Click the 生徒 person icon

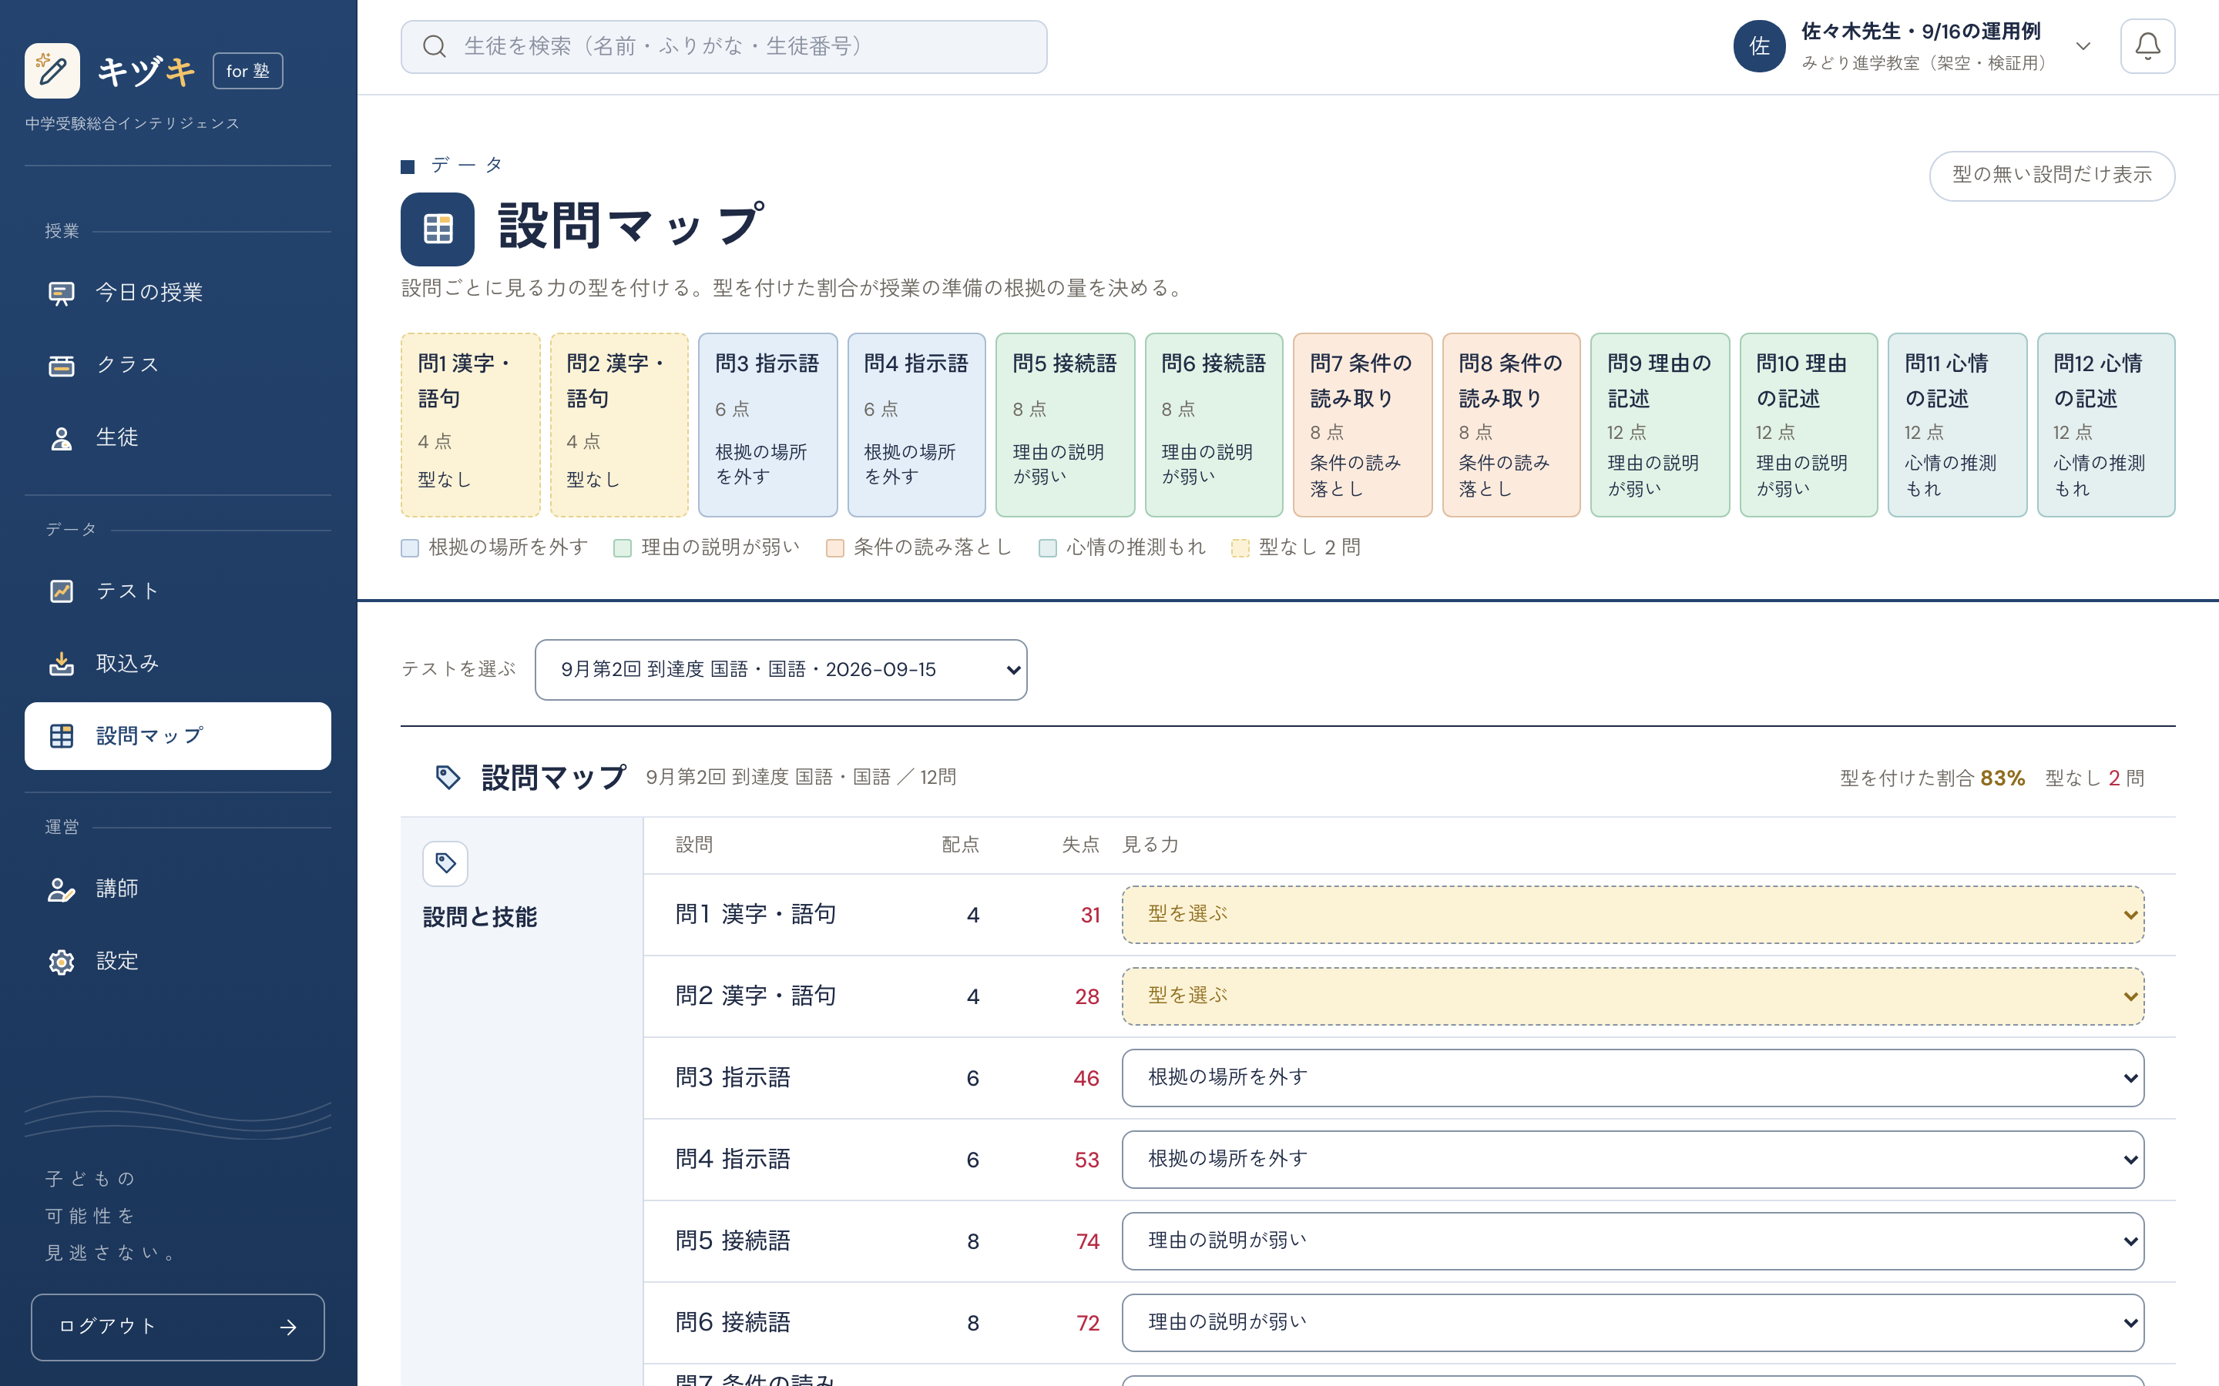tap(62, 438)
